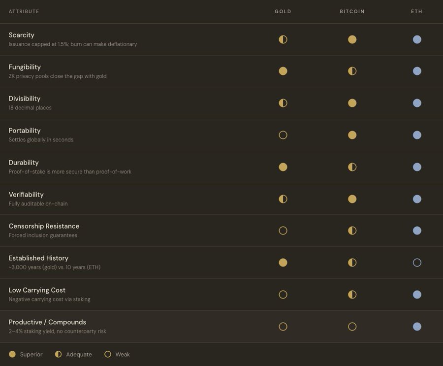Click Gold's empty Censorship Resistance circle
Image resolution: width=443 pixels, height=366 pixels.
(283, 231)
